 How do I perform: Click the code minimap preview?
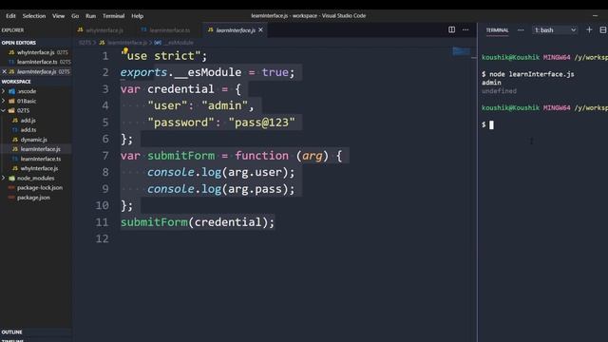pyautogui.click(x=461, y=51)
